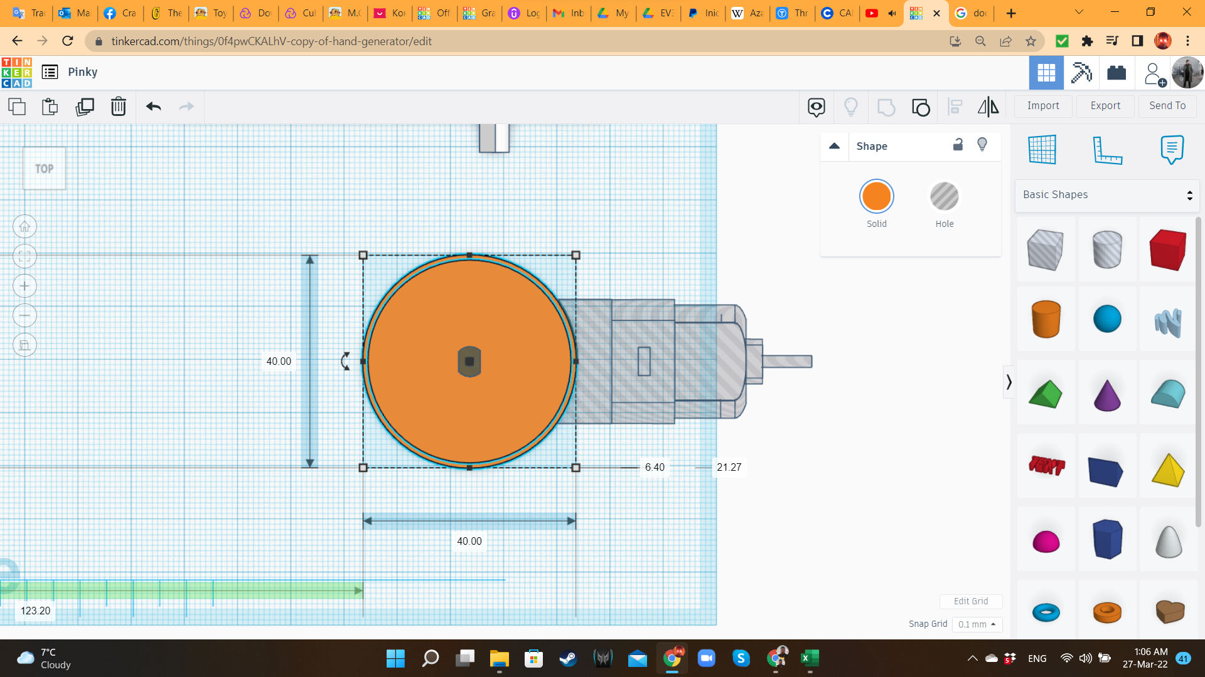Screen dimensions: 1205x677
Task: Open the Basic Shapes category dropdown
Action: 1107,195
